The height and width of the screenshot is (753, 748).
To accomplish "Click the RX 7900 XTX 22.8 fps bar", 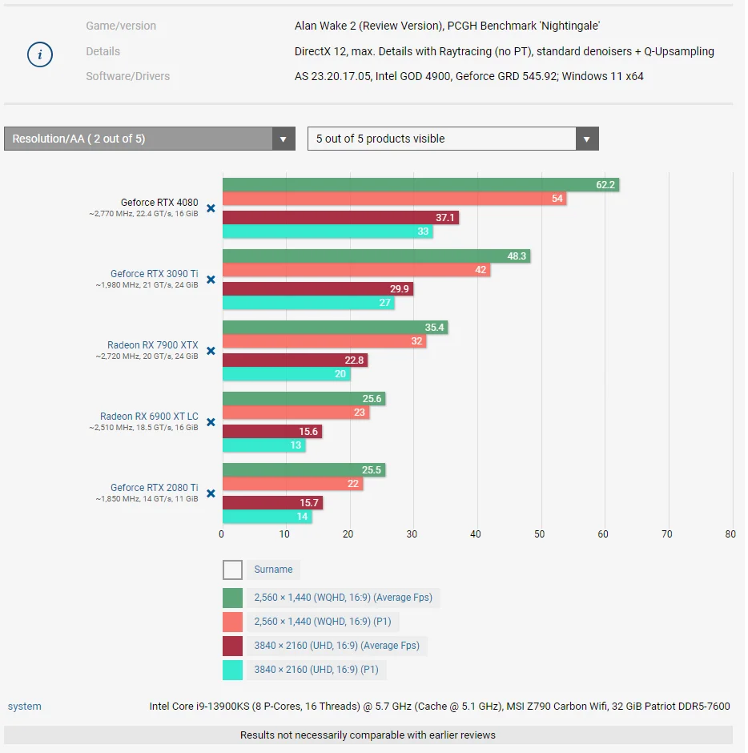I will point(296,360).
